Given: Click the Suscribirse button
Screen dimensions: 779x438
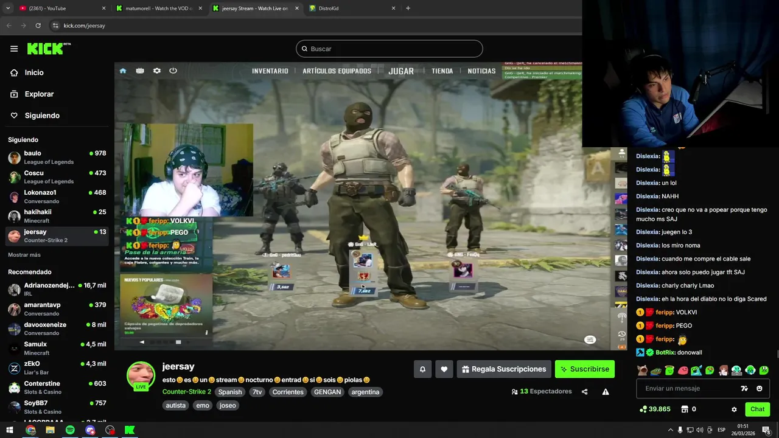Looking at the screenshot, I should click(585, 369).
